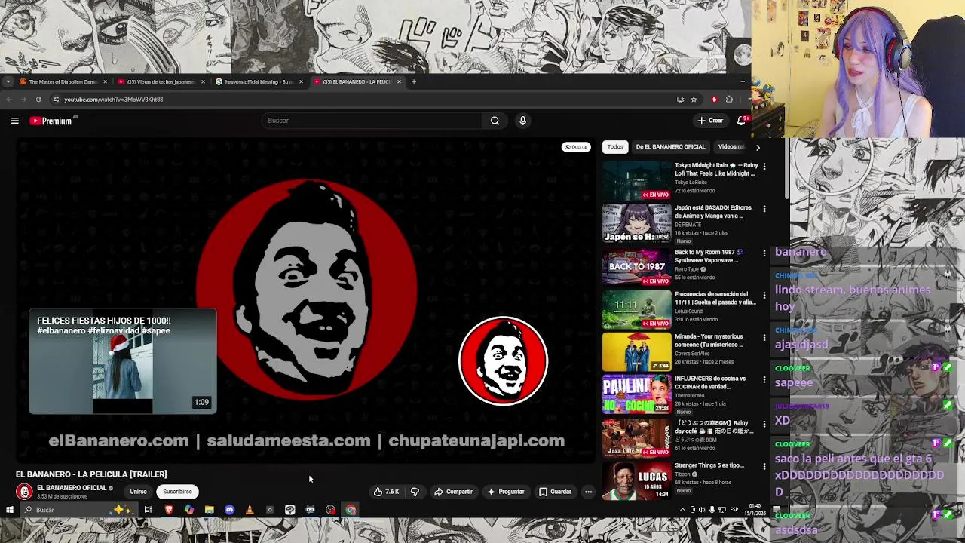Screen dimensions: 965x543
Task: Open options menu for the Miranda video
Action: pos(764,338)
